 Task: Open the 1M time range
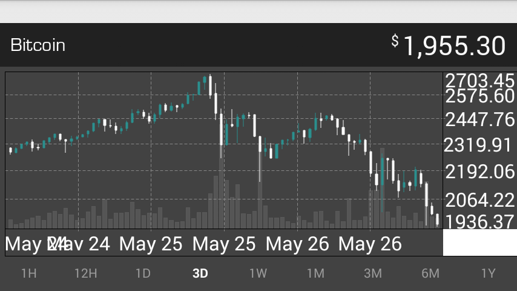(315, 273)
